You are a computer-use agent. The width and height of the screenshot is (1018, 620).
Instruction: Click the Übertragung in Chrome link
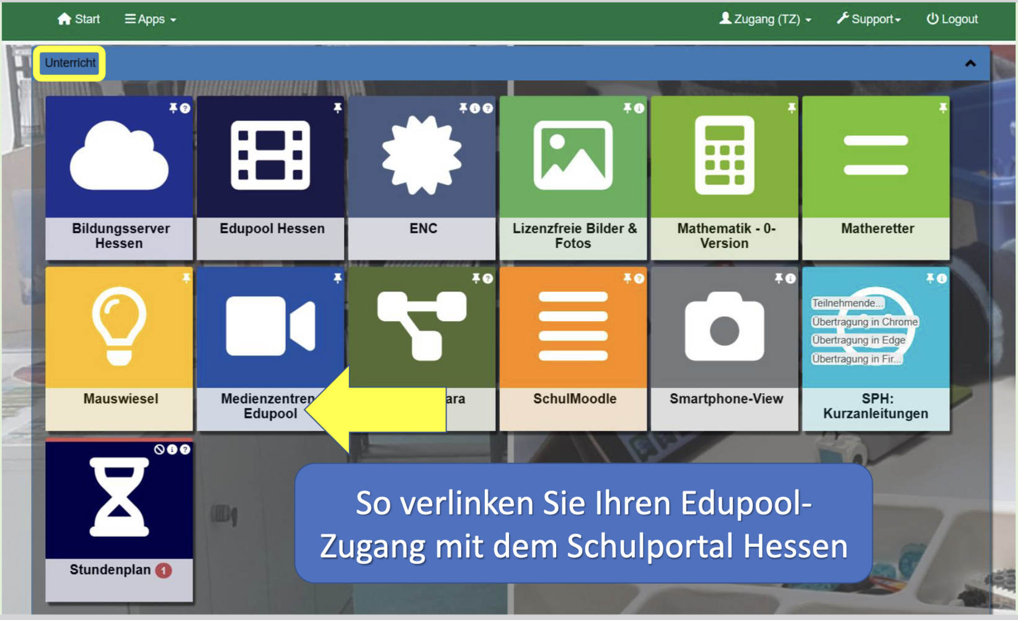864,322
